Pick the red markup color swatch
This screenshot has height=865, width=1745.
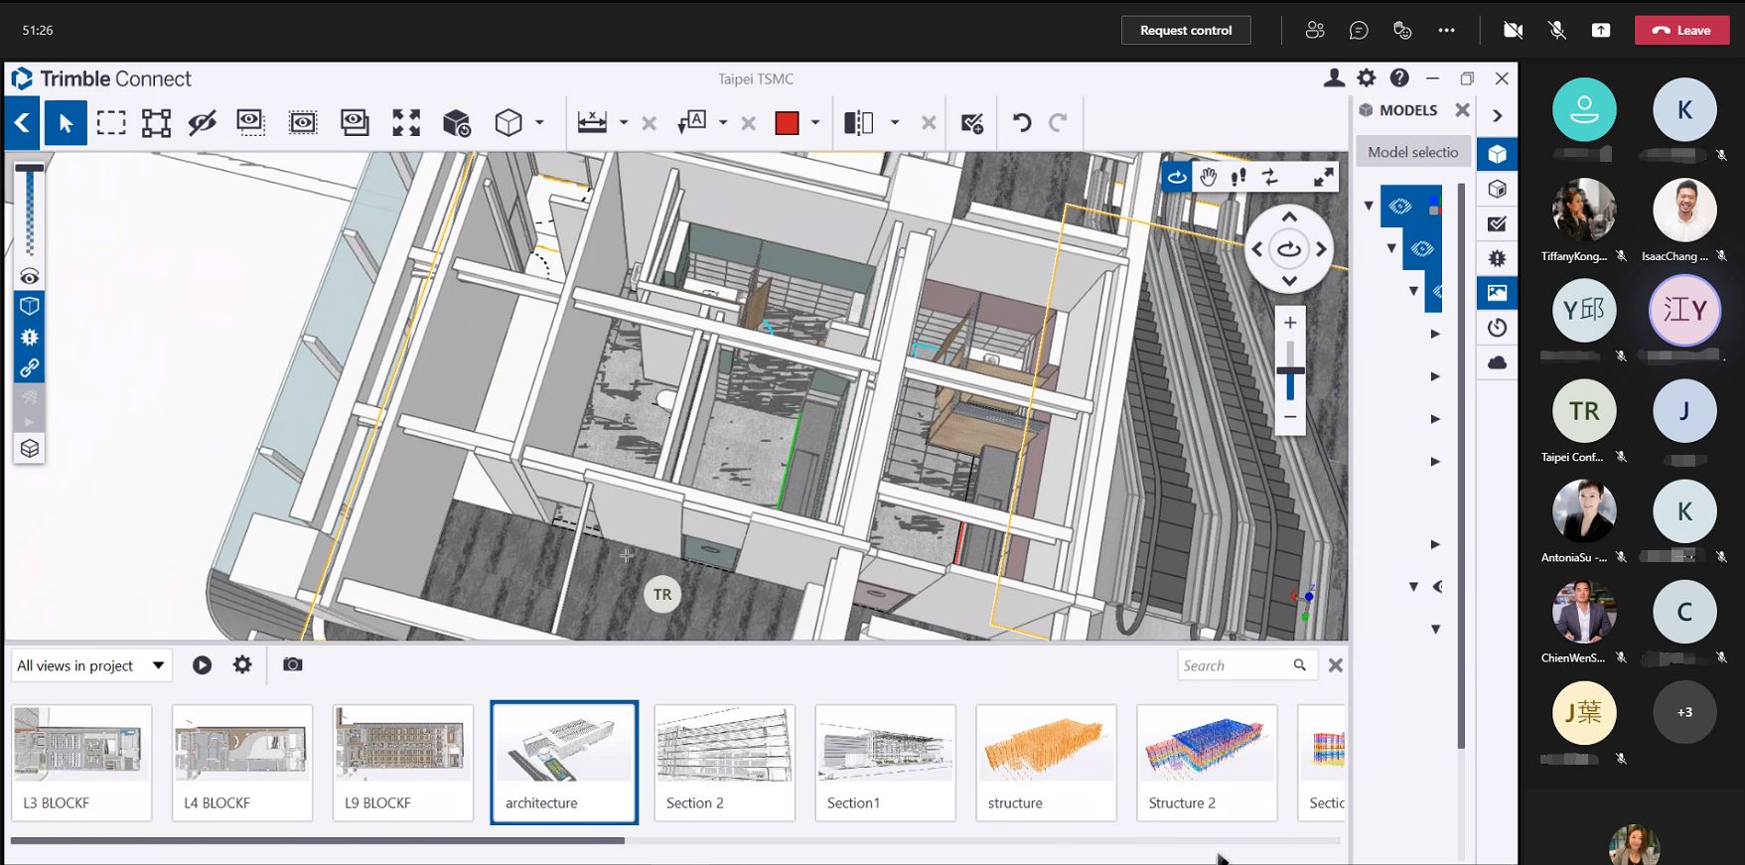787,123
